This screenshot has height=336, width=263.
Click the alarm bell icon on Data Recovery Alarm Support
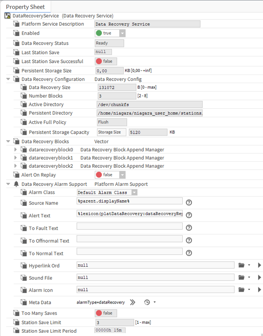point(15,183)
